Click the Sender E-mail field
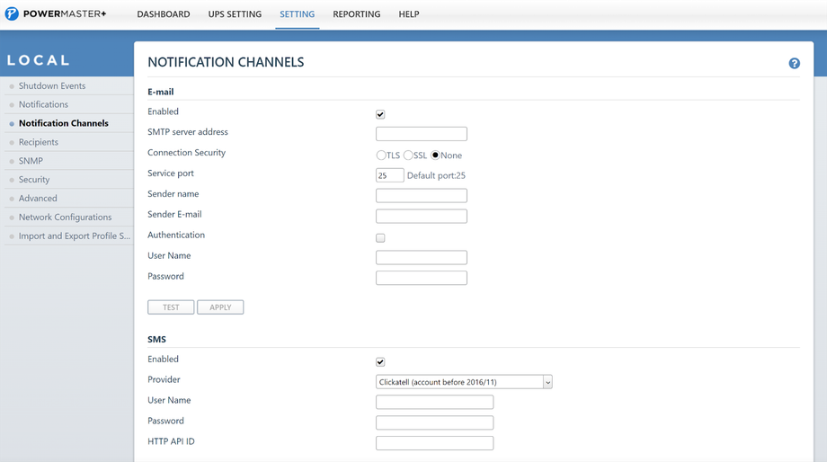827x462 pixels. point(422,217)
